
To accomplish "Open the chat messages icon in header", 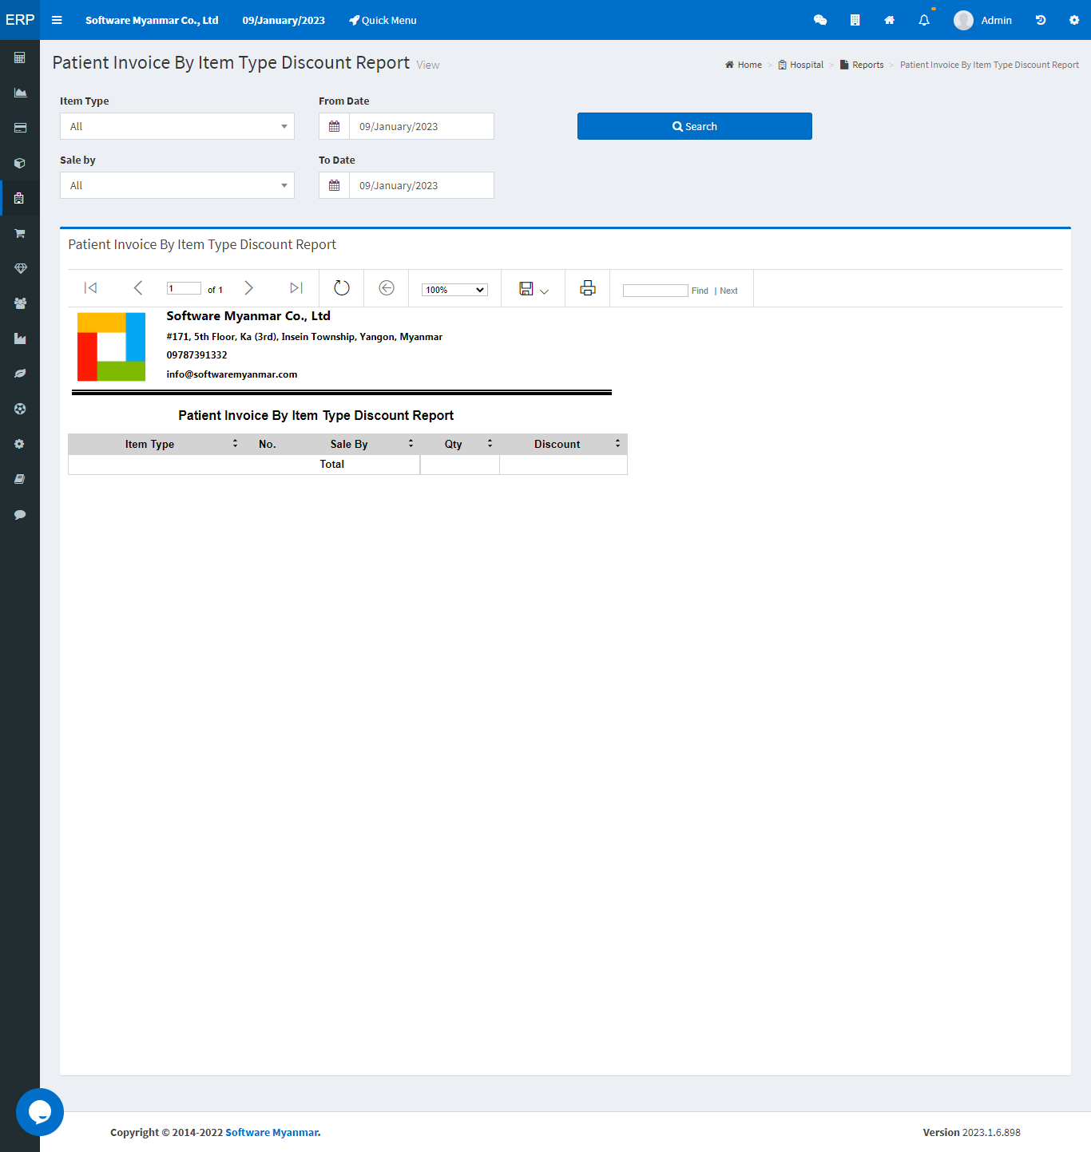I will [x=820, y=20].
